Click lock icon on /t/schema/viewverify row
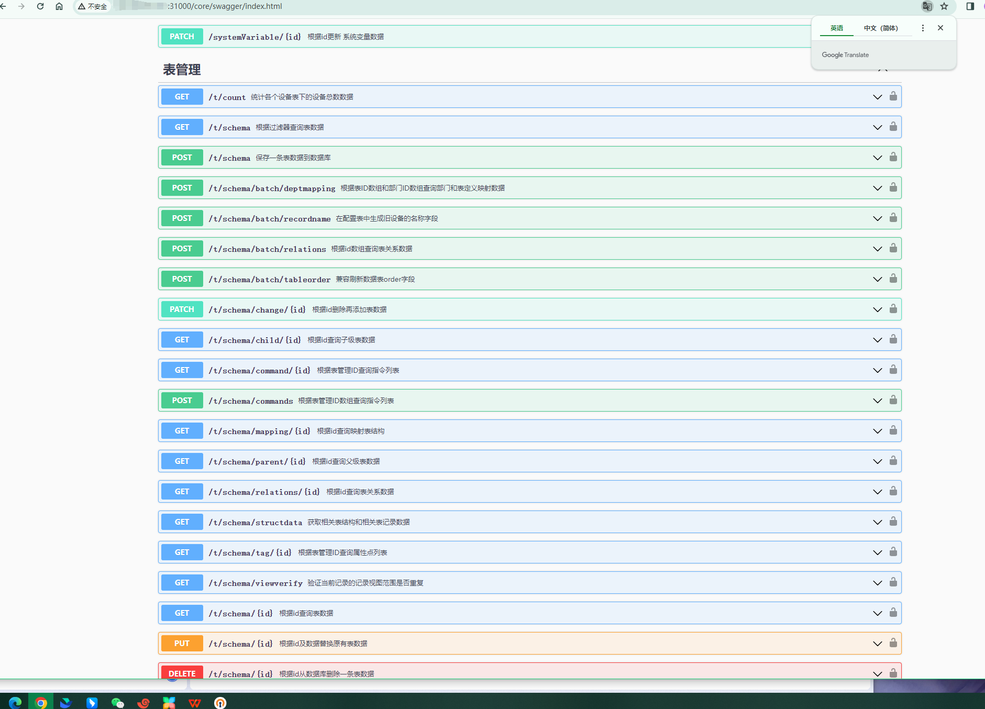The image size is (985, 709). point(893,582)
